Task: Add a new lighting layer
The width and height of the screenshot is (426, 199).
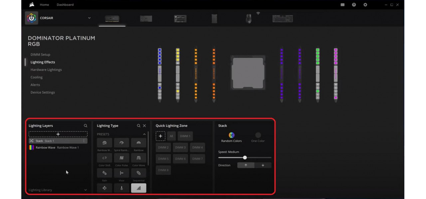Action: (58, 134)
